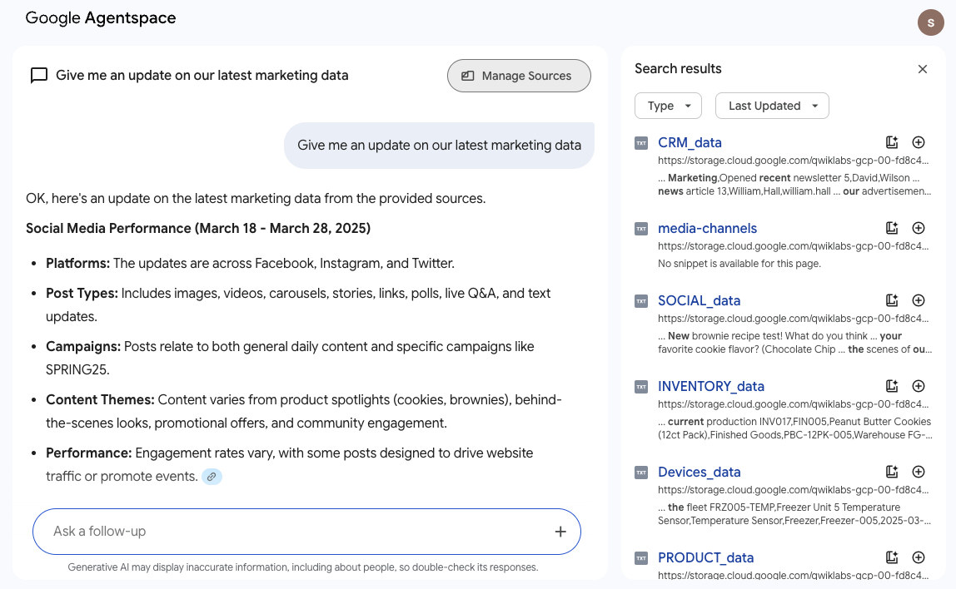
Task: Focus the 'Ask a follow-up' input field
Action: (306, 531)
